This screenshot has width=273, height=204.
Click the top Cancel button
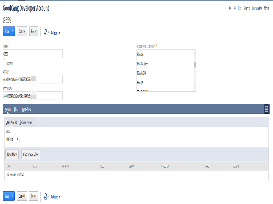point(22,31)
